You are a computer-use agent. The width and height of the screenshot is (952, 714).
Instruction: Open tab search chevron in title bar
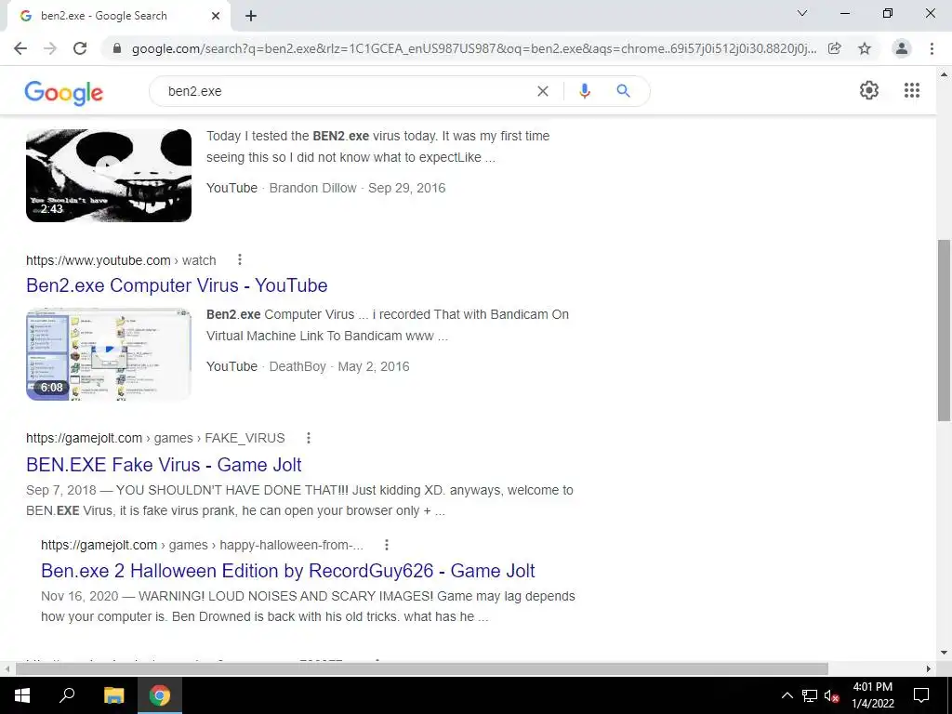point(802,13)
